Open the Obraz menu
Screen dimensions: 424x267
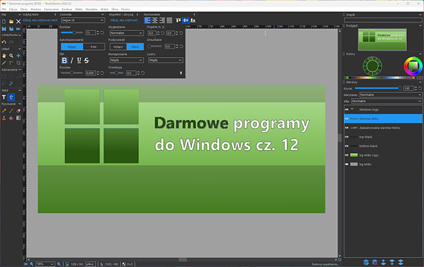pos(24,9)
